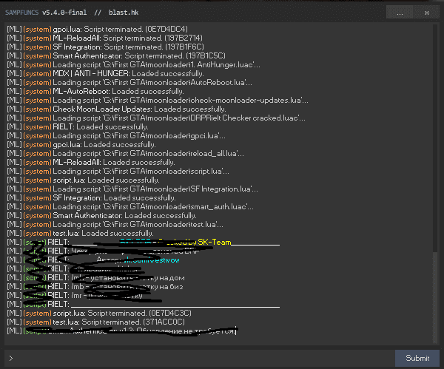The height and width of the screenshot is (369, 444).
Task: Click the "..." options button in title bar
Action: (400, 13)
